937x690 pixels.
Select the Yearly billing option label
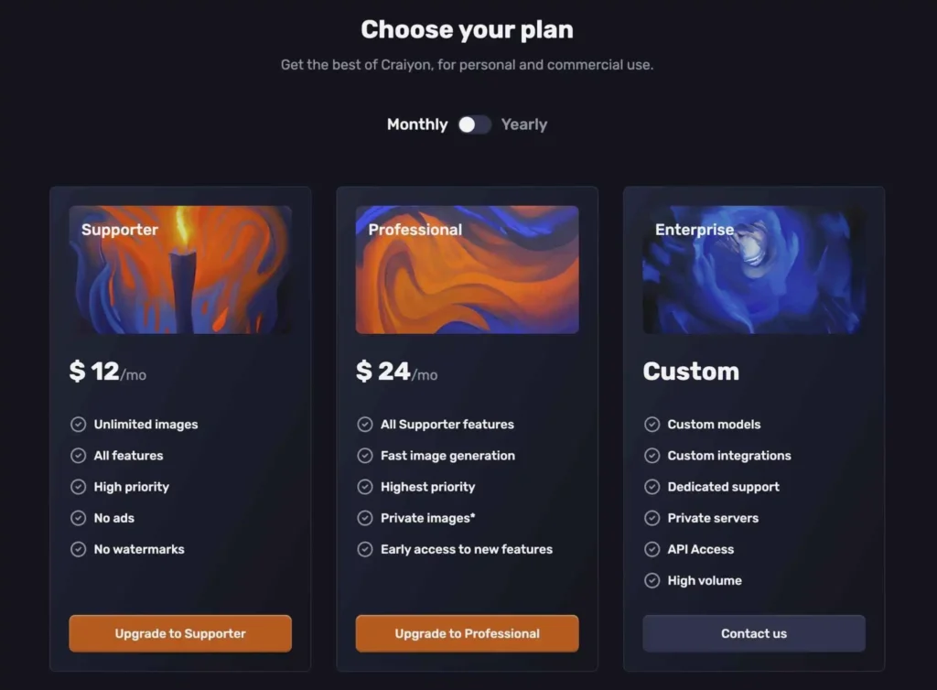click(x=524, y=124)
